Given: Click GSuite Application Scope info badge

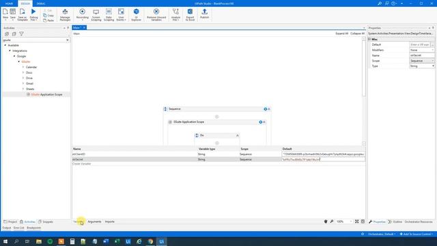Looking at the screenshot, I should coord(261,122).
